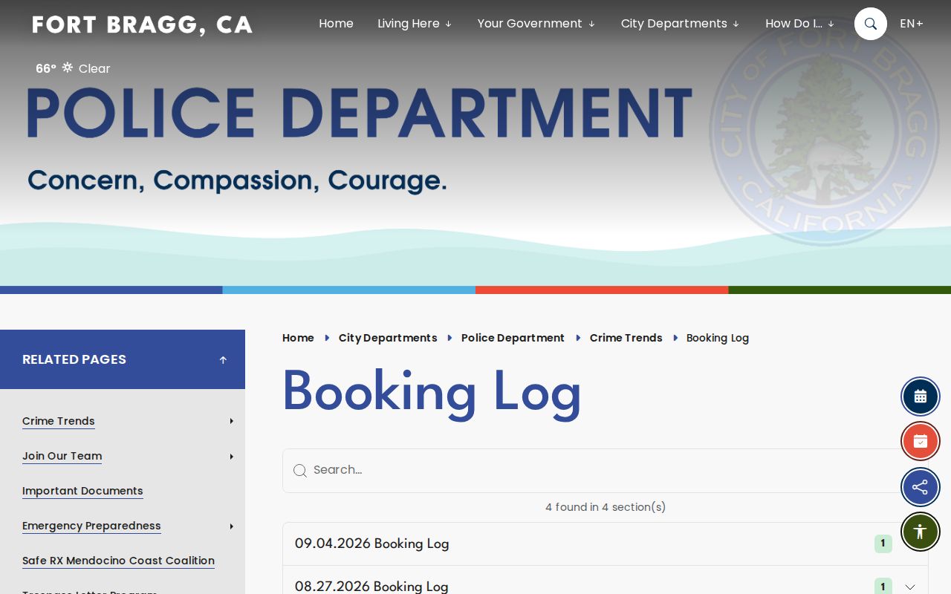Click the City Departments breadcrumb link
The image size is (951, 594).
pyautogui.click(x=388, y=338)
